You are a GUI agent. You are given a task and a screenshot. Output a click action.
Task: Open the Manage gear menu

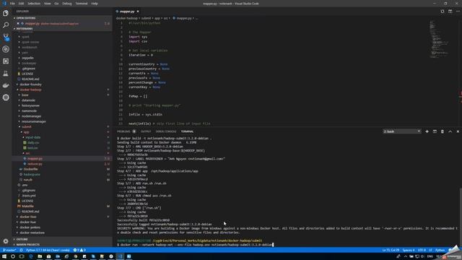pyautogui.click(x=6, y=241)
